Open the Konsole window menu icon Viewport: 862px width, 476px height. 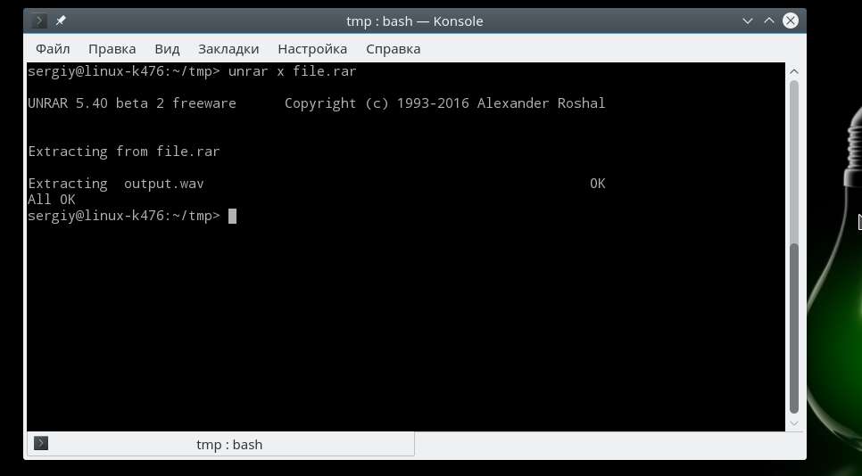tap(39, 21)
